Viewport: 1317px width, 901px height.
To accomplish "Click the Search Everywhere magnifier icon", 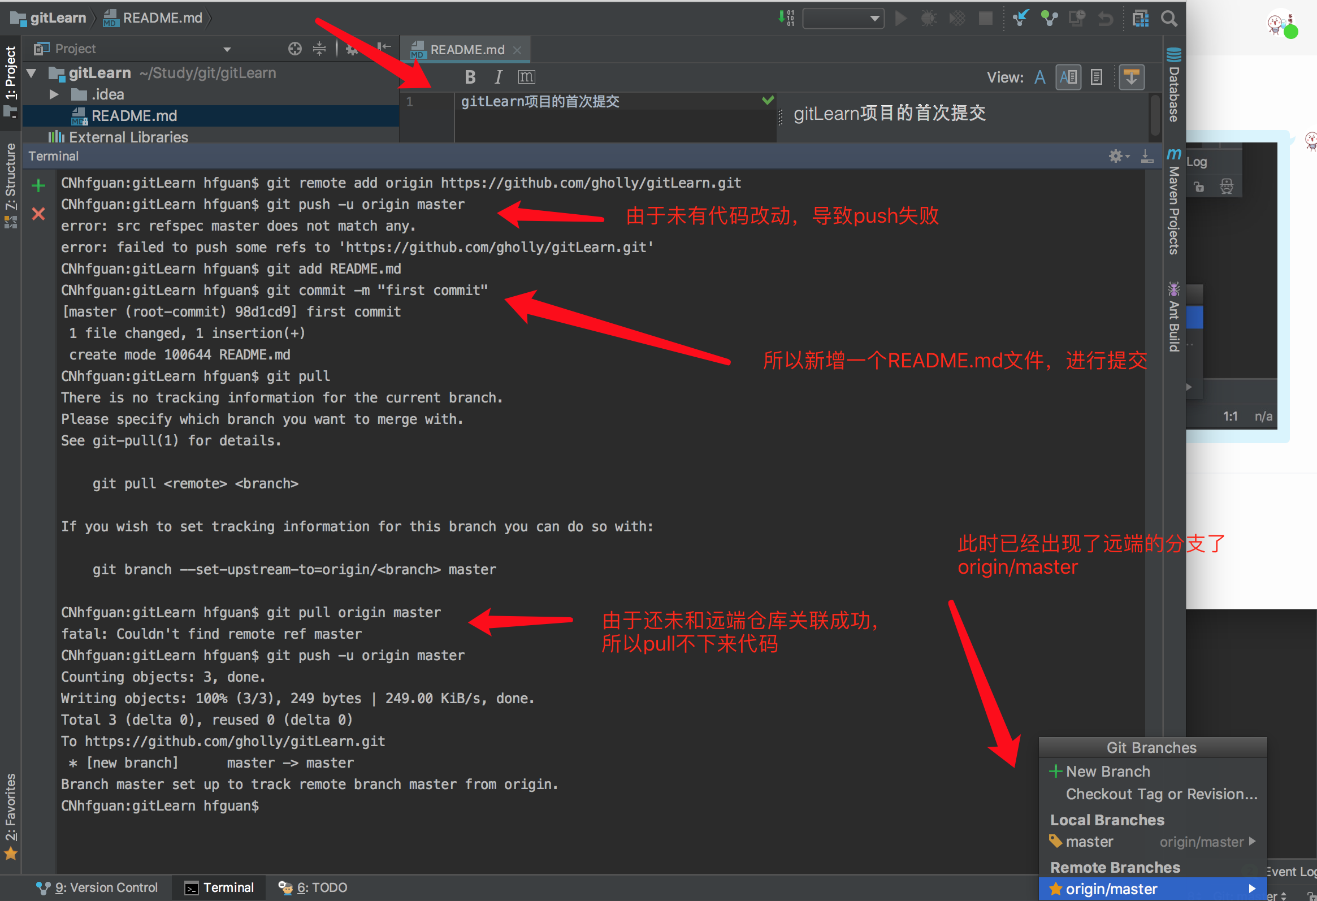I will [1168, 18].
